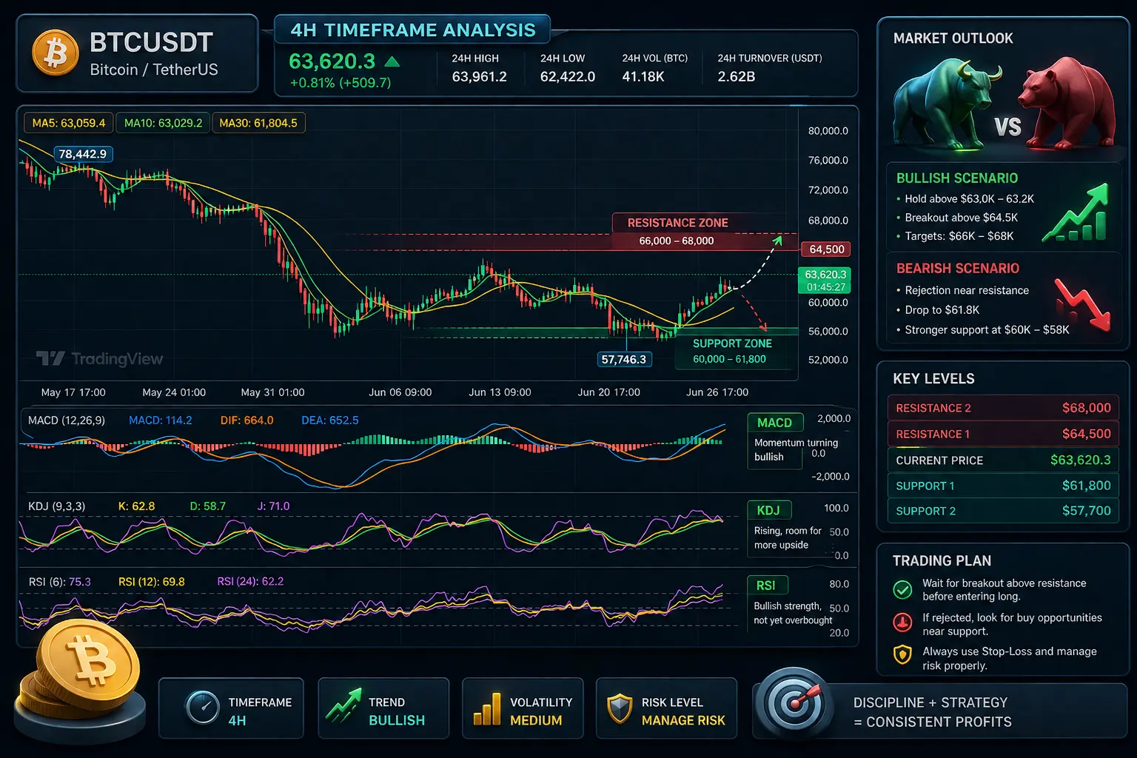Click the BTCUSDT symbol title
Viewport: 1137px width, 758px height.
[x=151, y=43]
